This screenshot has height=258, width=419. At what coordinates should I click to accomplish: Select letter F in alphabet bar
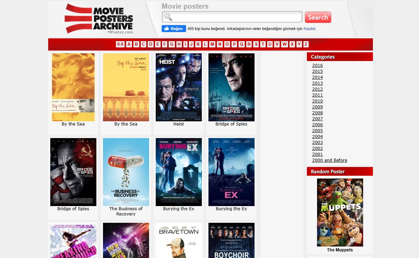165,44
